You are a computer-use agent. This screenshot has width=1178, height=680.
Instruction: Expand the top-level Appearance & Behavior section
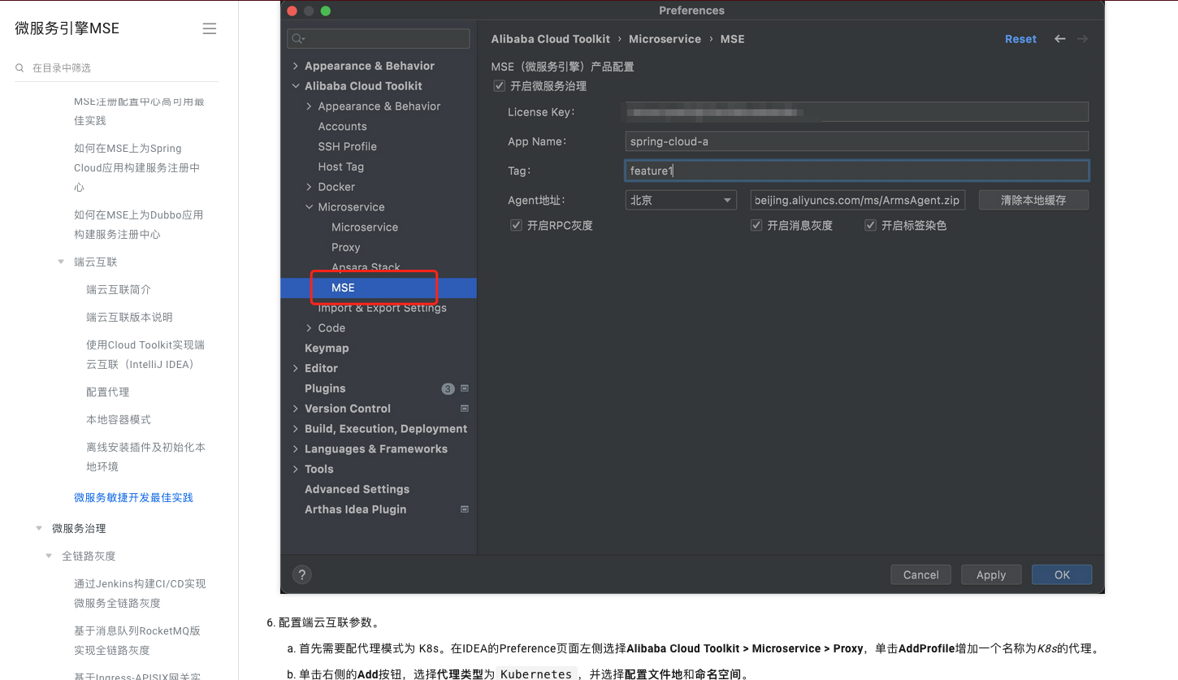pyautogui.click(x=296, y=66)
